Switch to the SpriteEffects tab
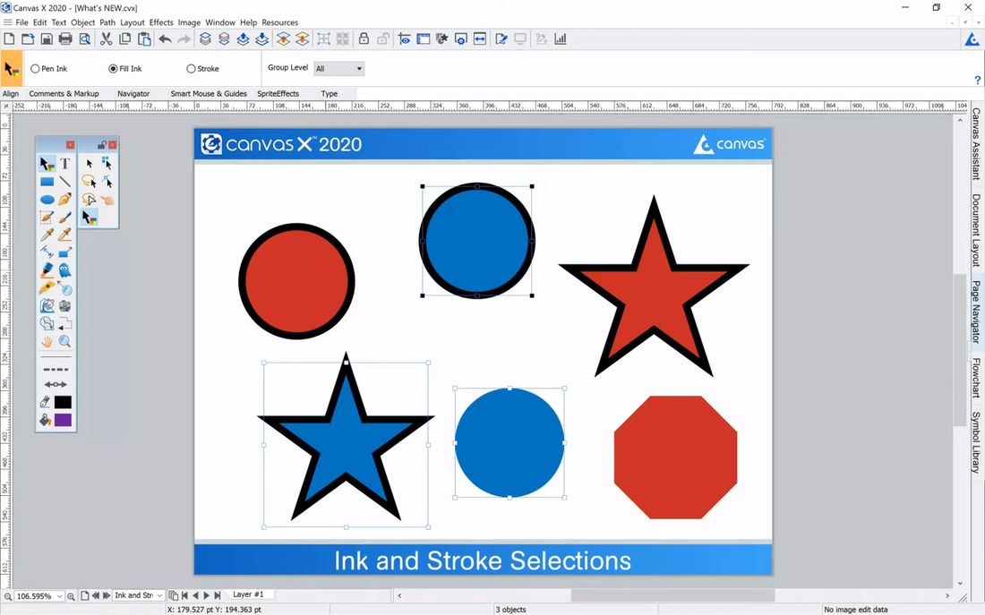 click(278, 94)
